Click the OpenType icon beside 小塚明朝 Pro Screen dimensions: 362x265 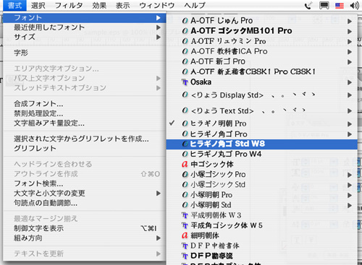(185, 195)
